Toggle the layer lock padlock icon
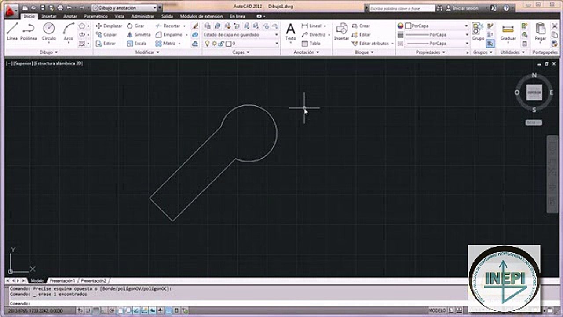This screenshot has width=563, height=317. coord(221,44)
